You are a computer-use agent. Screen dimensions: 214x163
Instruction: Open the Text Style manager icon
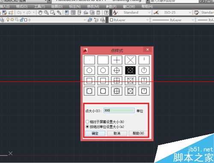click(x=115, y=12)
